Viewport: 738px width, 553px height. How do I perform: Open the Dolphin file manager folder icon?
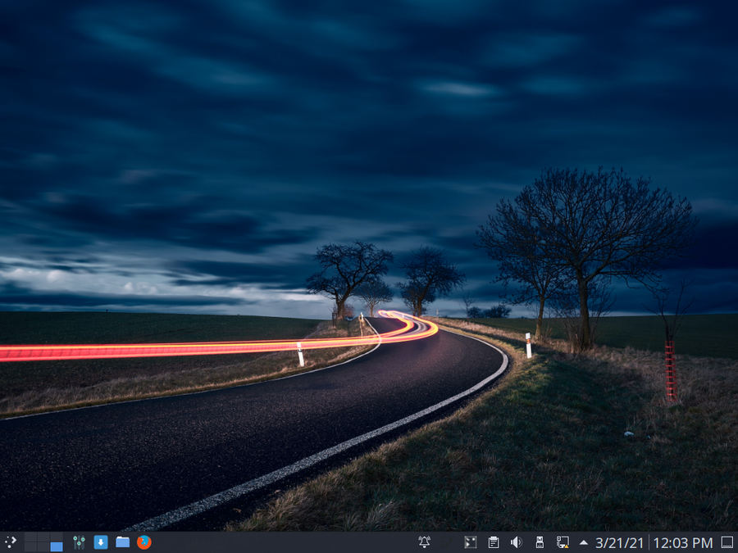click(x=122, y=542)
